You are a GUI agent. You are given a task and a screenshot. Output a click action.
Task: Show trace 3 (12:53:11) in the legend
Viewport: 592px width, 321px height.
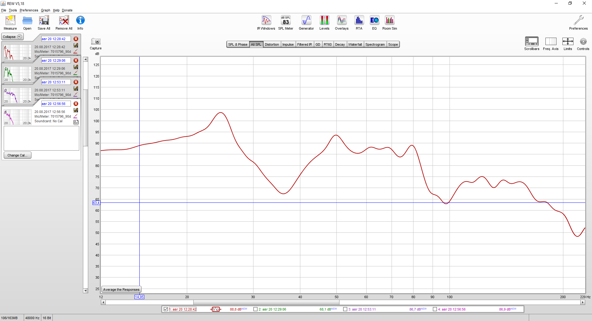[345, 309]
